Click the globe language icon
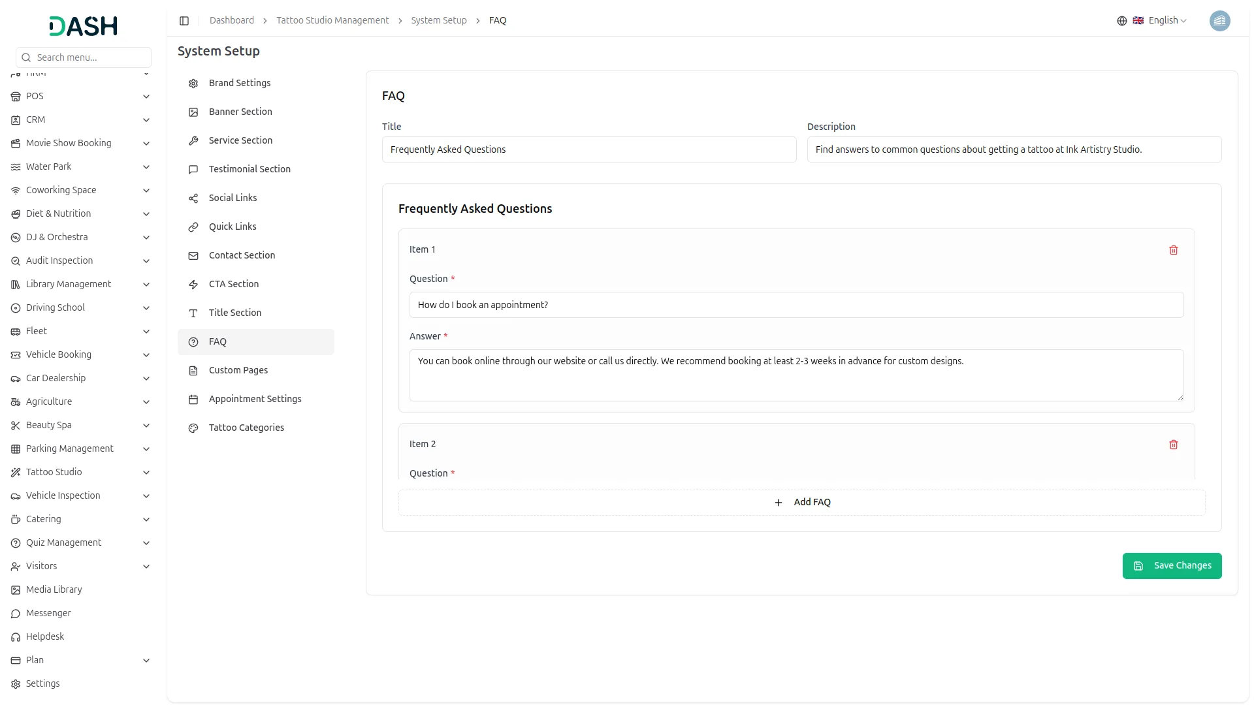This screenshot has height=705, width=1254. click(1121, 21)
